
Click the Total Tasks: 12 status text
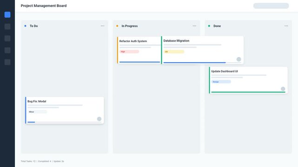pyautogui.click(x=28, y=161)
